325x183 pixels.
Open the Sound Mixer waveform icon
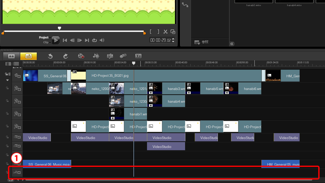96,56
